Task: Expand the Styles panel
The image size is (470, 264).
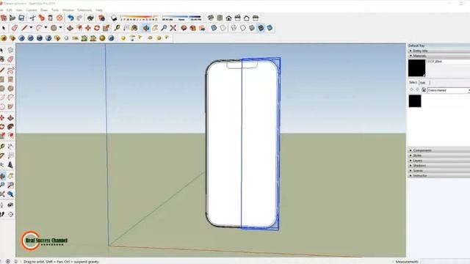Action: tap(439, 155)
